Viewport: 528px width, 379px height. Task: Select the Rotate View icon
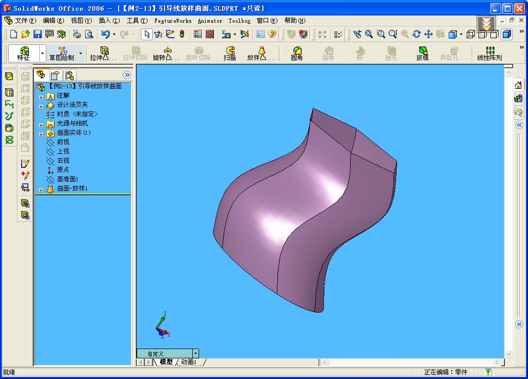coord(417,34)
